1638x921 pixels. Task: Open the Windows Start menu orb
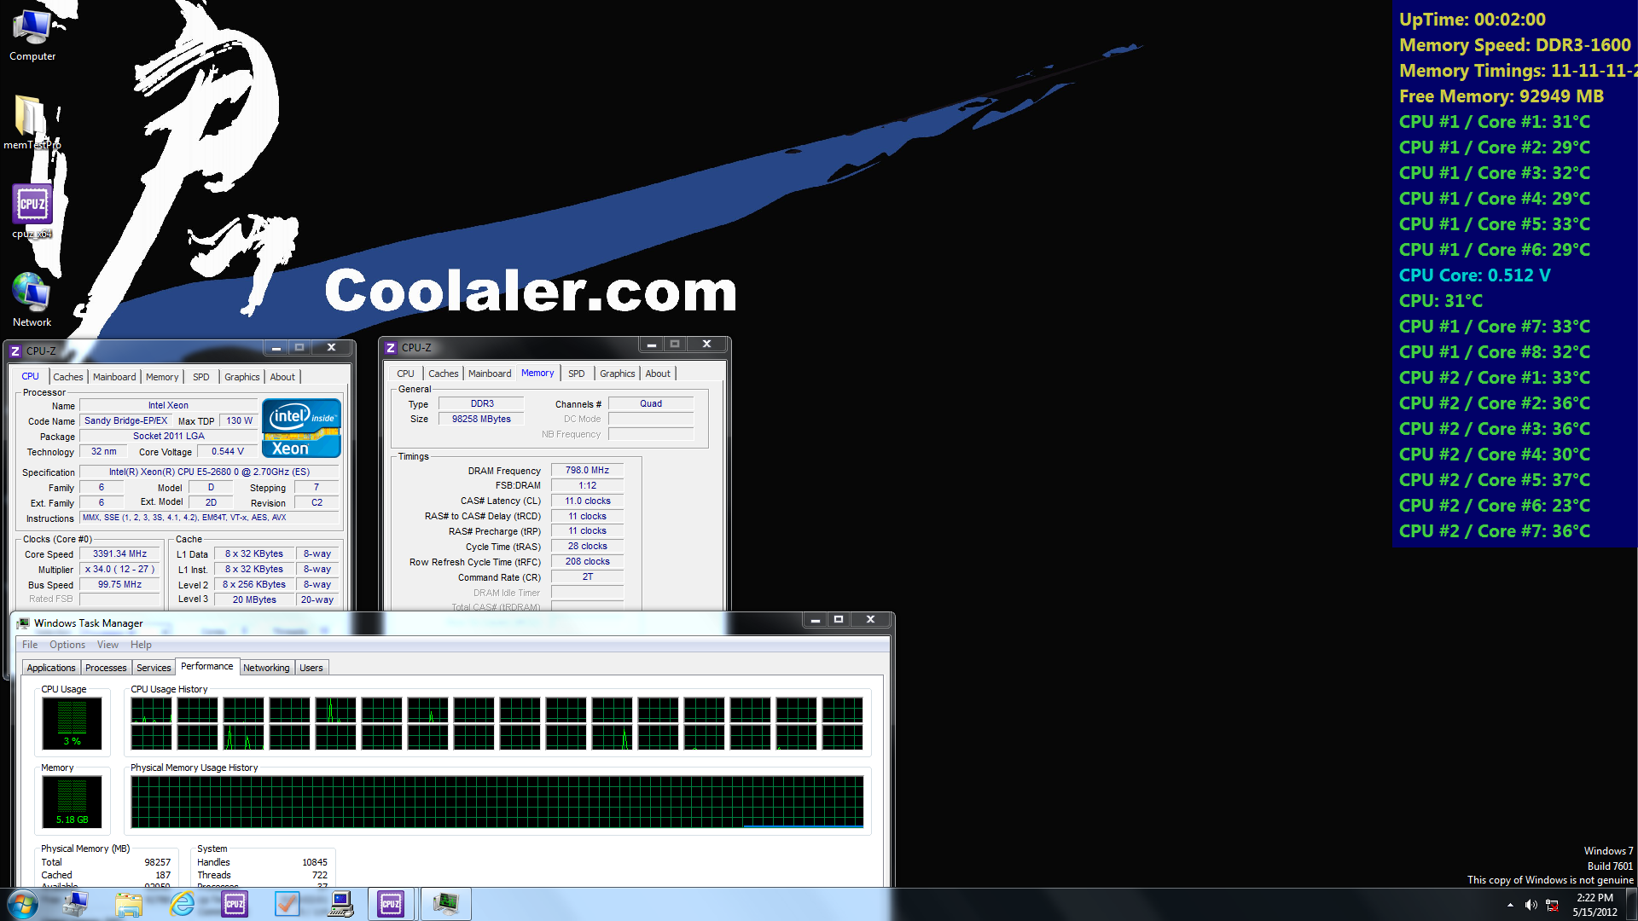(x=23, y=904)
